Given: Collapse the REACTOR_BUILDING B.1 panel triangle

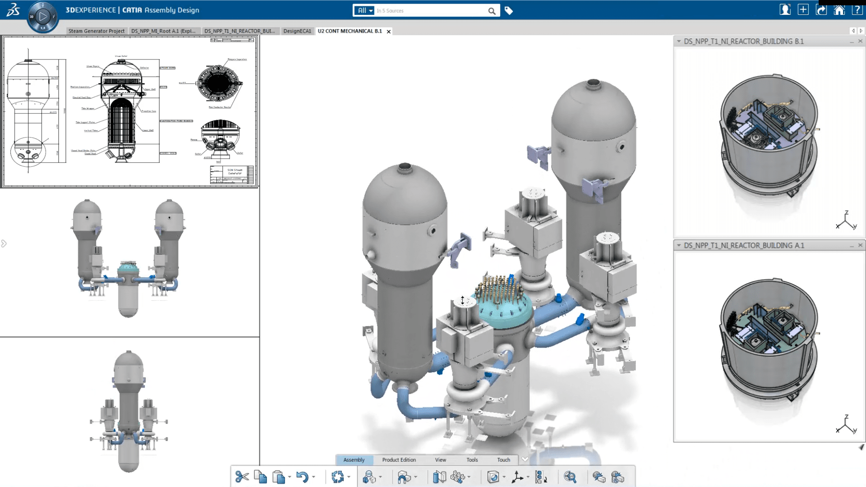Looking at the screenshot, I should tap(679, 41).
